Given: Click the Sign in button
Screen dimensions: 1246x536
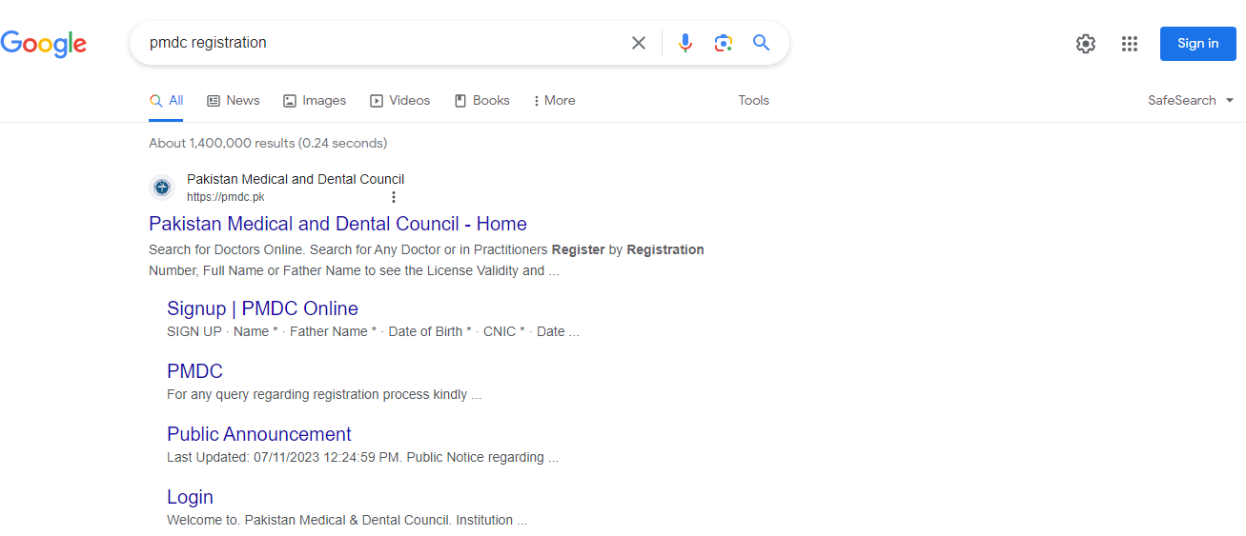Looking at the screenshot, I should coord(1197,43).
